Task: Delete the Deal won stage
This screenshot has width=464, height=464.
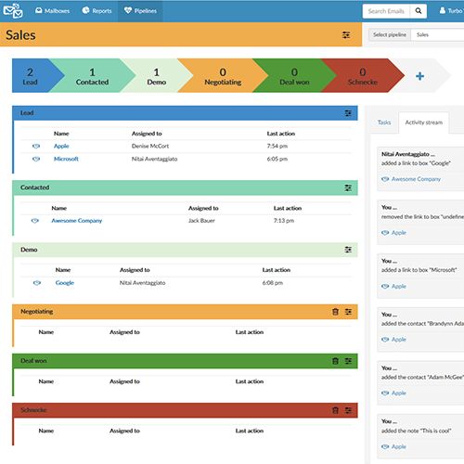Action: 335,361
